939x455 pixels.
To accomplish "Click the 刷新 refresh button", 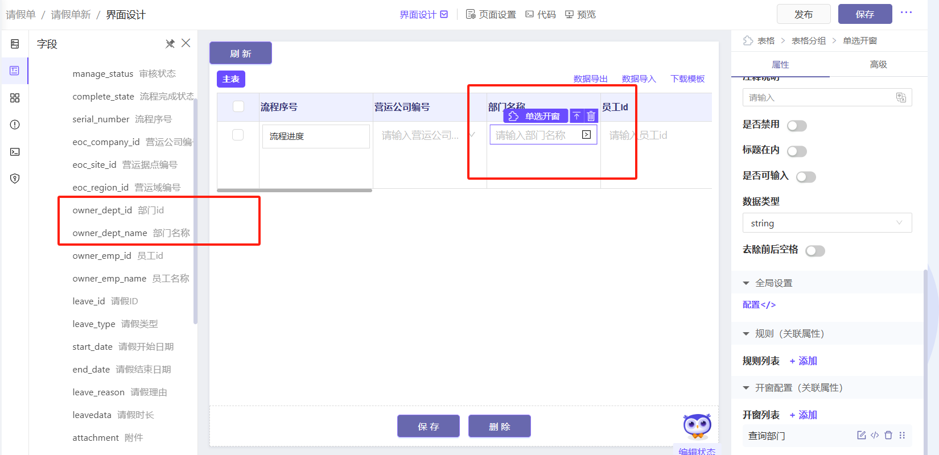I will click(x=241, y=53).
